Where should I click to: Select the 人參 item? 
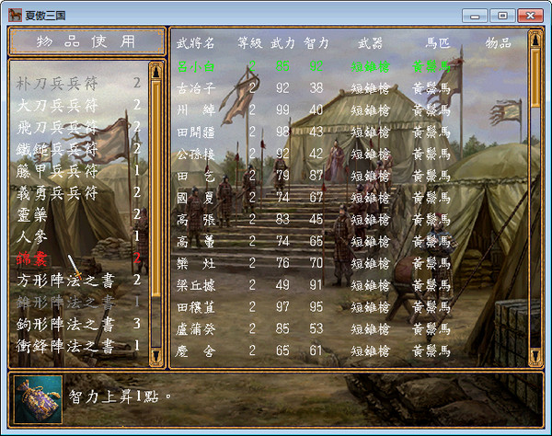point(78,236)
